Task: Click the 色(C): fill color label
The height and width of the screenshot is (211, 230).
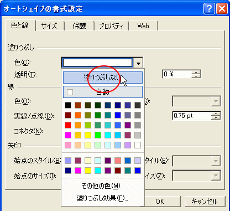Action: pyautogui.click(x=22, y=63)
